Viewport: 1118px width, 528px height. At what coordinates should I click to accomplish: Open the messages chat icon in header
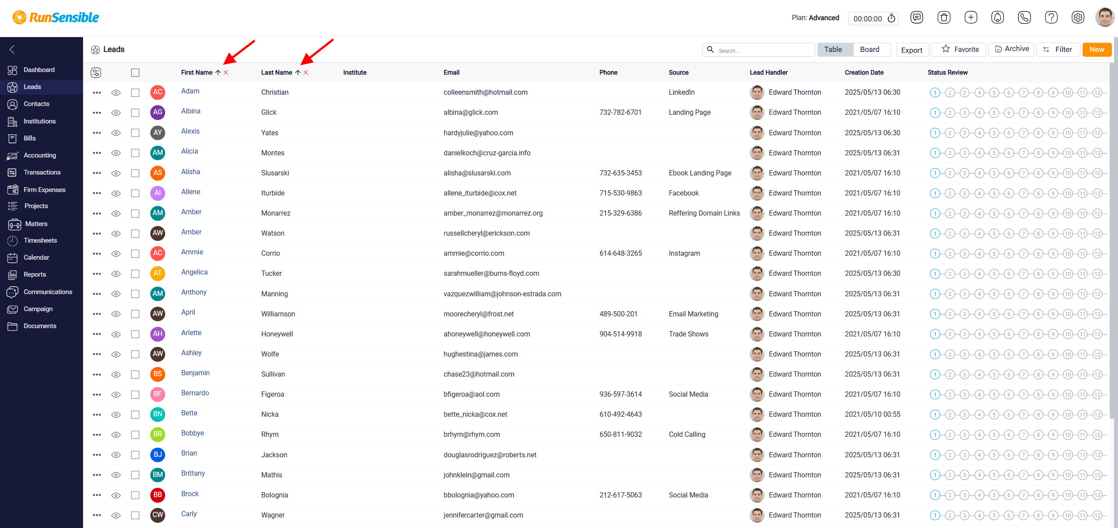click(917, 17)
